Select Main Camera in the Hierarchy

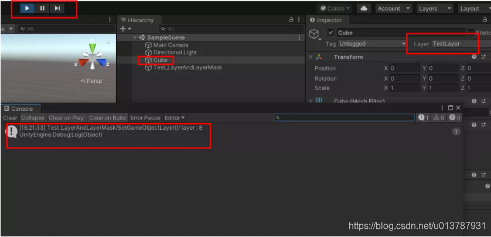(171, 45)
